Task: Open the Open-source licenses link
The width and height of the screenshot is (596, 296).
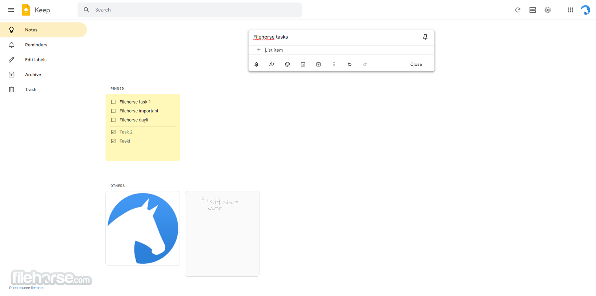Action: [27, 288]
